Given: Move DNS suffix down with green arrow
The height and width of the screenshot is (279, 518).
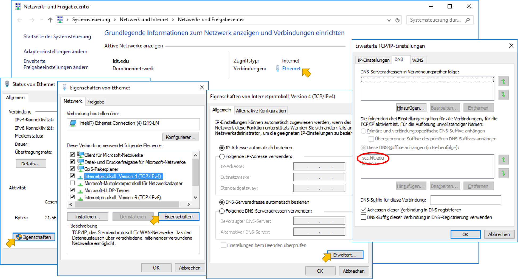Looking at the screenshot, I should (503, 173).
